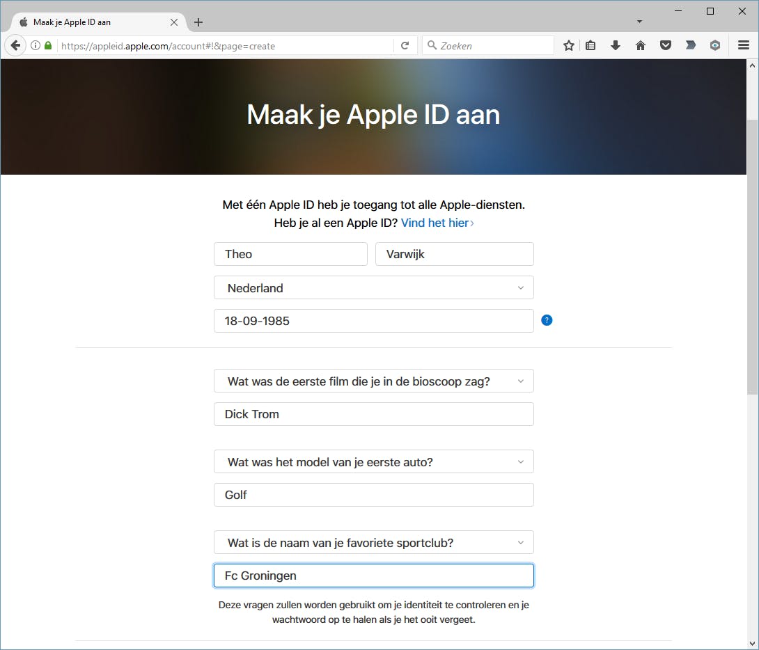Open the downloads arrow icon
Image resolution: width=759 pixels, height=650 pixels.
pyautogui.click(x=616, y=45)
